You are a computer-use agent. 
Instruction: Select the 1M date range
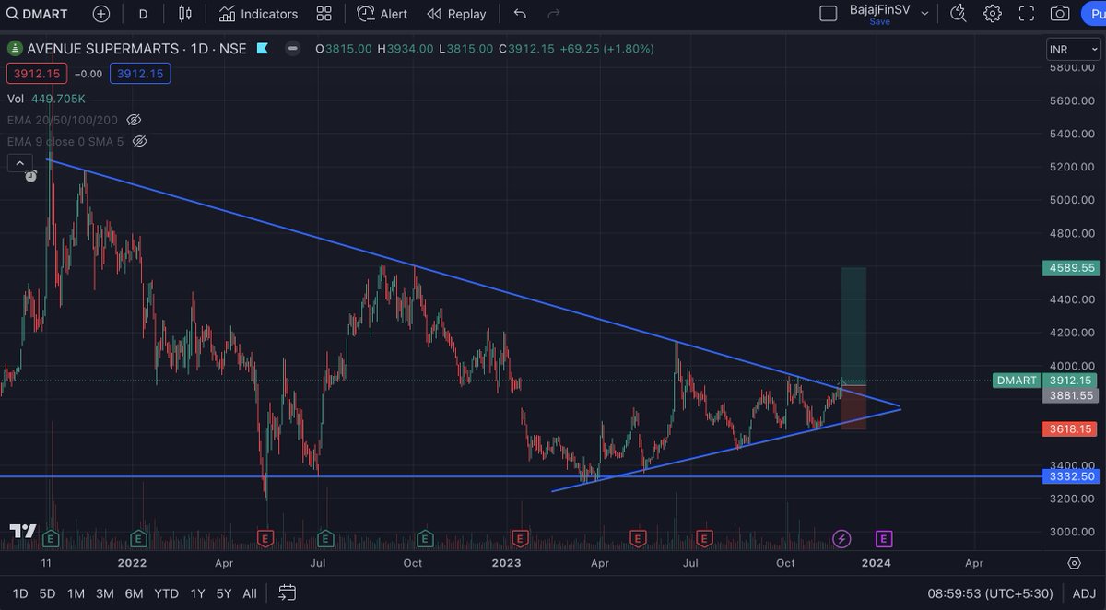pyautogui.click(x=76, y=593)
